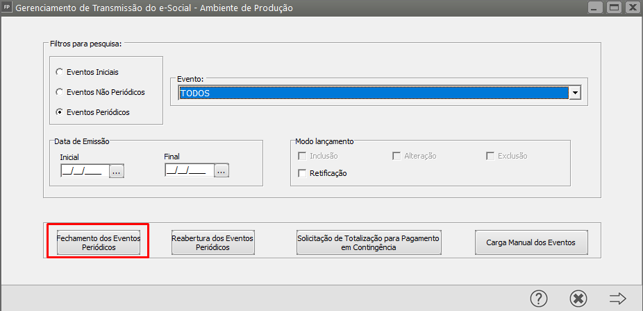
Task: Click Solicitação de Totalização para Pagamento em Contingência
Action: click(x=368, y=242)
